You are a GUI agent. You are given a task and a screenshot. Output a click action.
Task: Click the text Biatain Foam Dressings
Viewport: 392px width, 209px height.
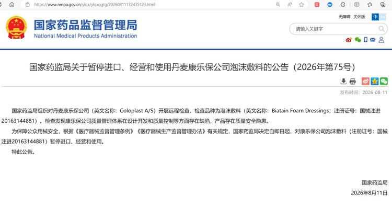coord(301,110)
